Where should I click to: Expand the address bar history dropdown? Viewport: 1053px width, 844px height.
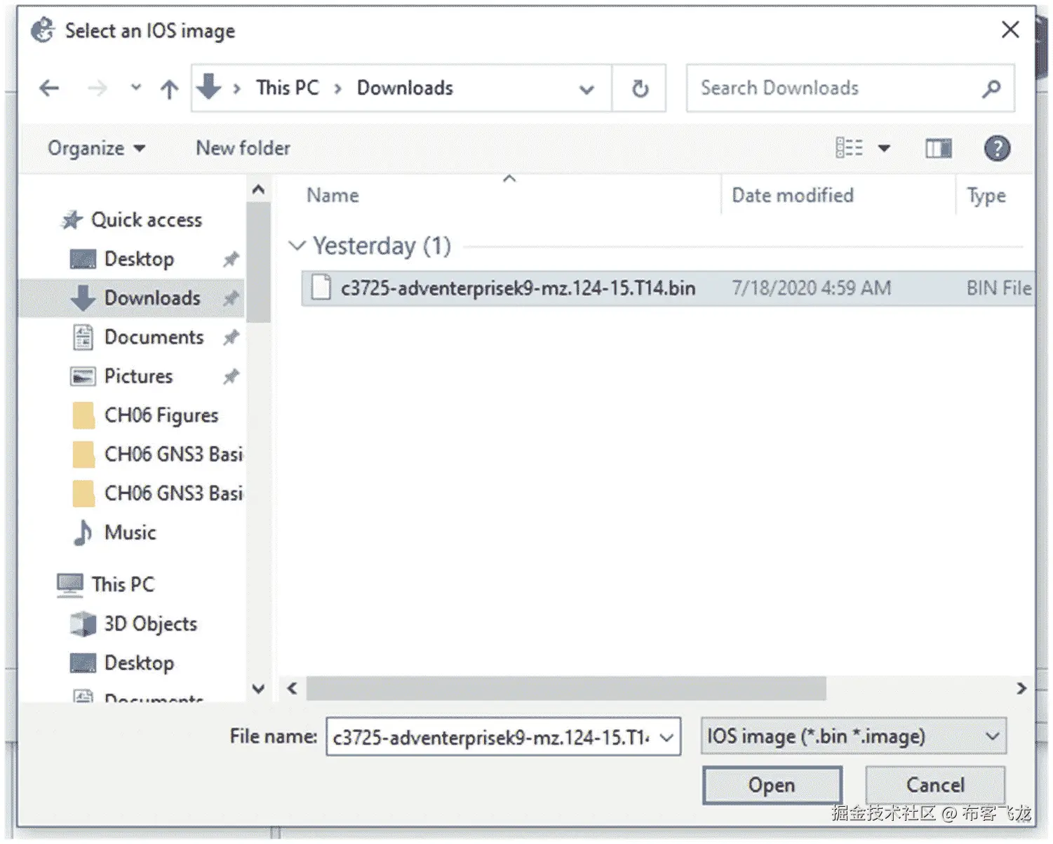click(586, 89)
